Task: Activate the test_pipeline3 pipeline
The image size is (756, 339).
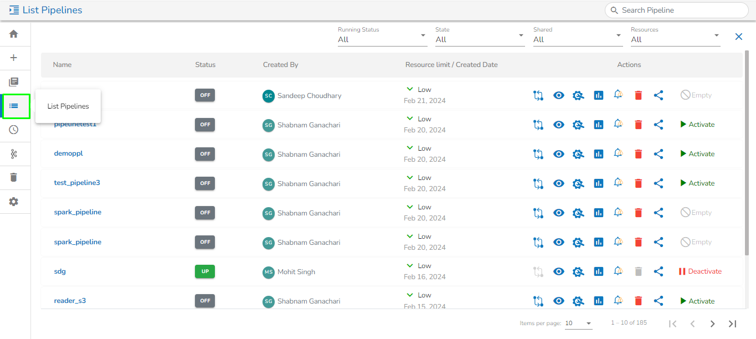Action: click(697, 183)
